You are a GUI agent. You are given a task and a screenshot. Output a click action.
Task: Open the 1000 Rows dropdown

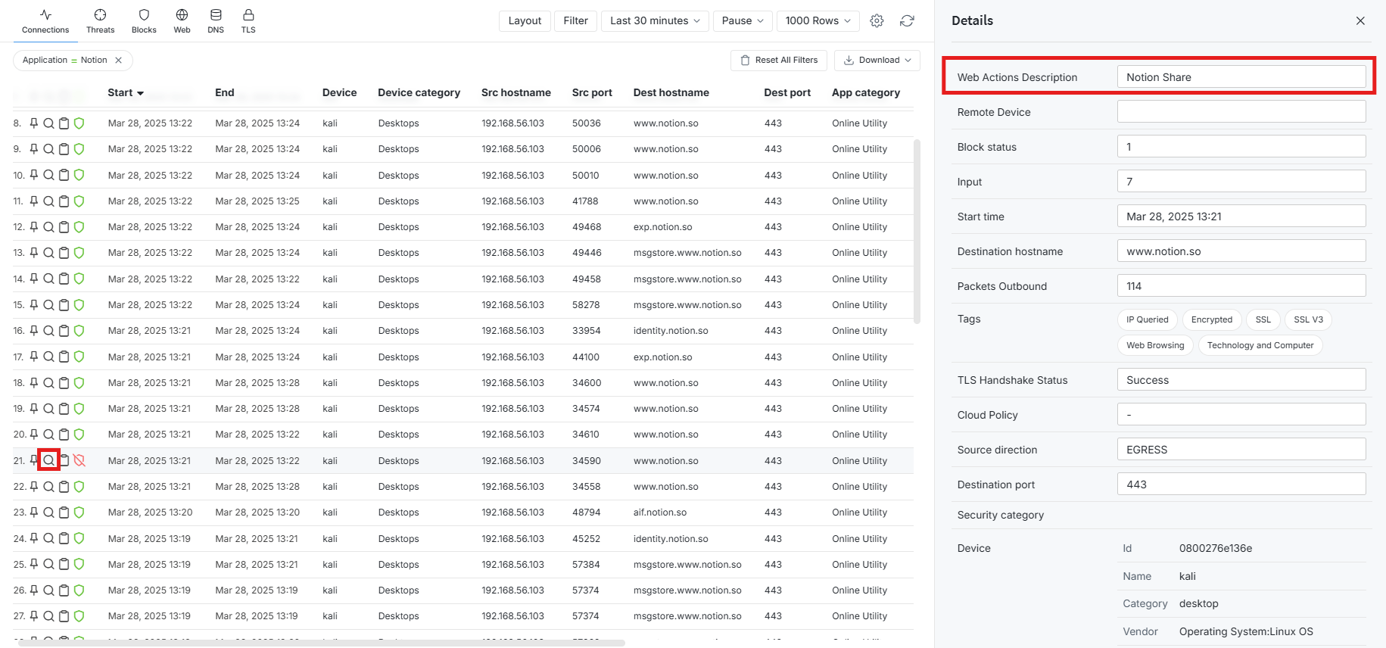tap(818, 20)
